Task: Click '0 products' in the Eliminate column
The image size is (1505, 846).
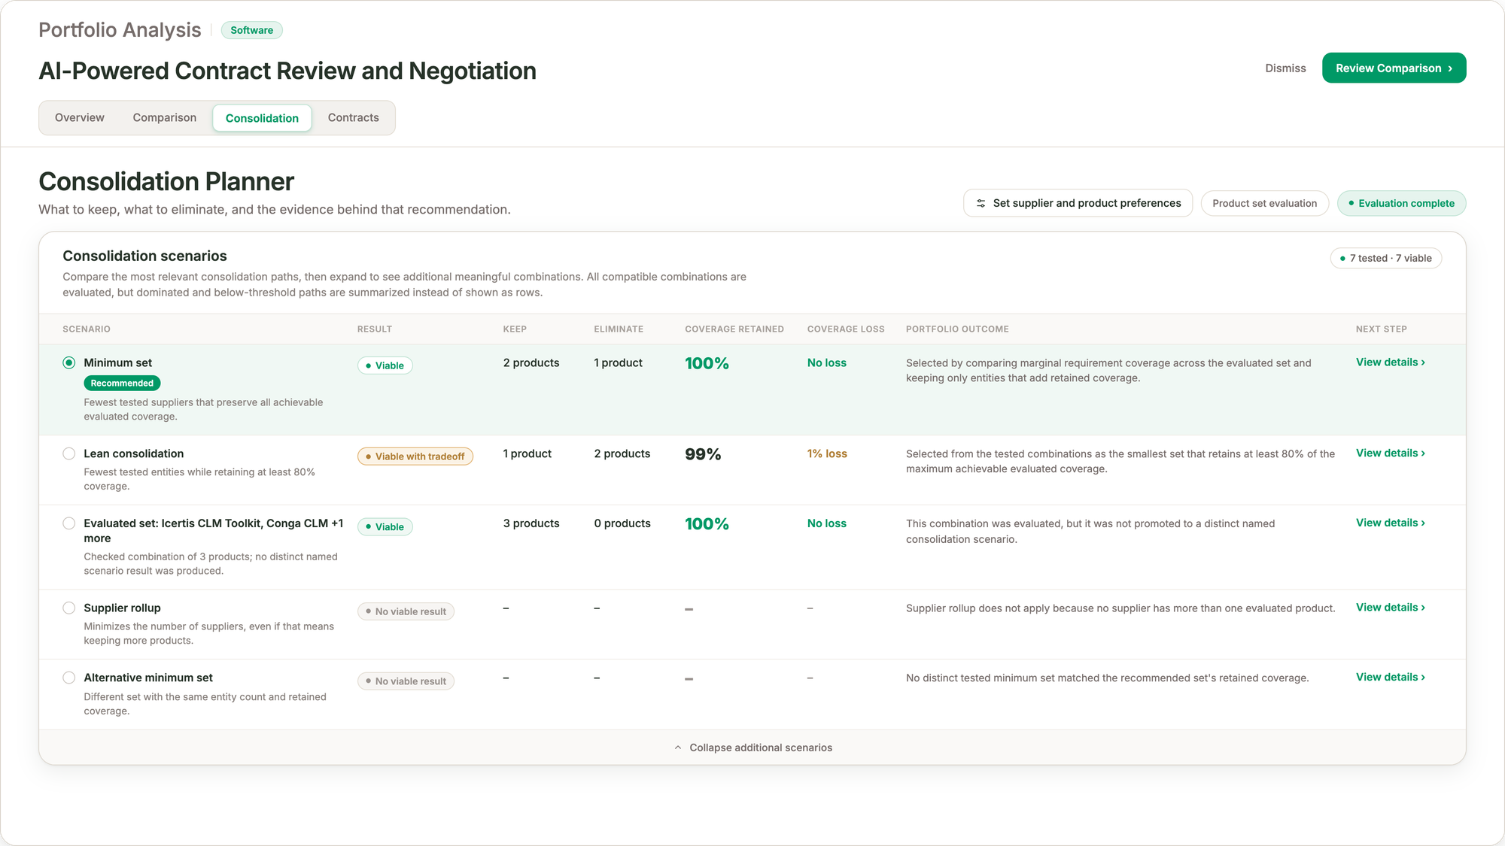Action: [622, 523]
